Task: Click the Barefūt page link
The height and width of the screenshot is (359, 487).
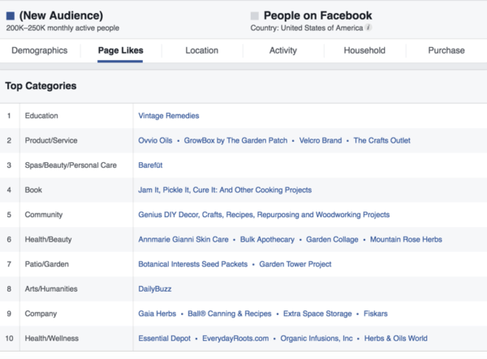Action: 150,165
